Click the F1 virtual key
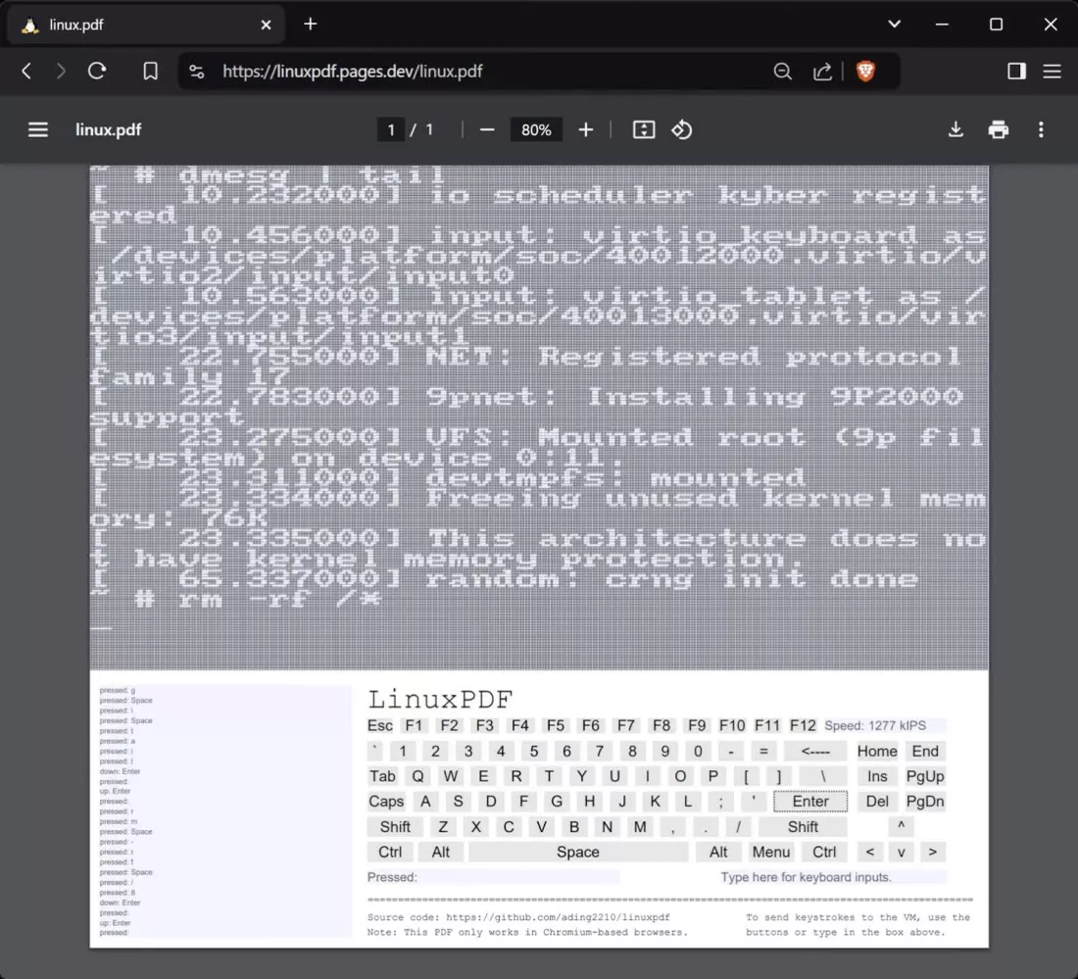Viewport: 1078px width, 979px height. pos(414,726)
